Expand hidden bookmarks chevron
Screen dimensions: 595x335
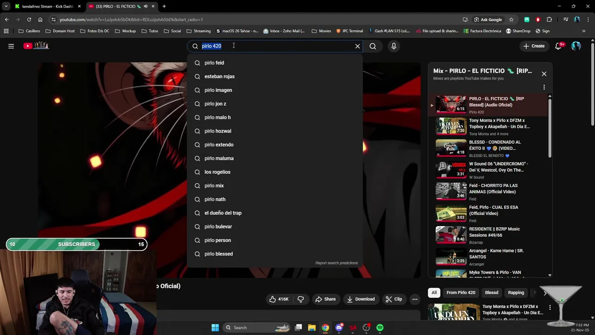pyautogui.click(x=584, y=31)
